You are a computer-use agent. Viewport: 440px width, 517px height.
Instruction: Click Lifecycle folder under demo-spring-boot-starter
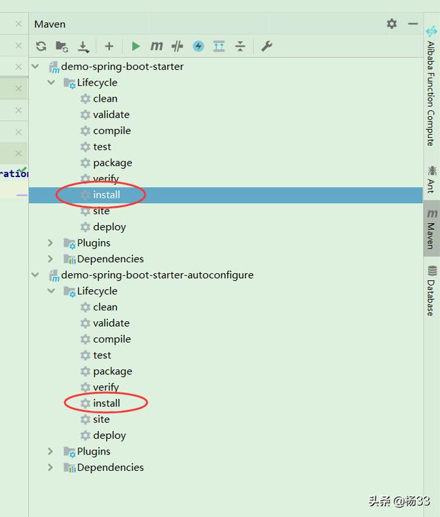[97, 82]
